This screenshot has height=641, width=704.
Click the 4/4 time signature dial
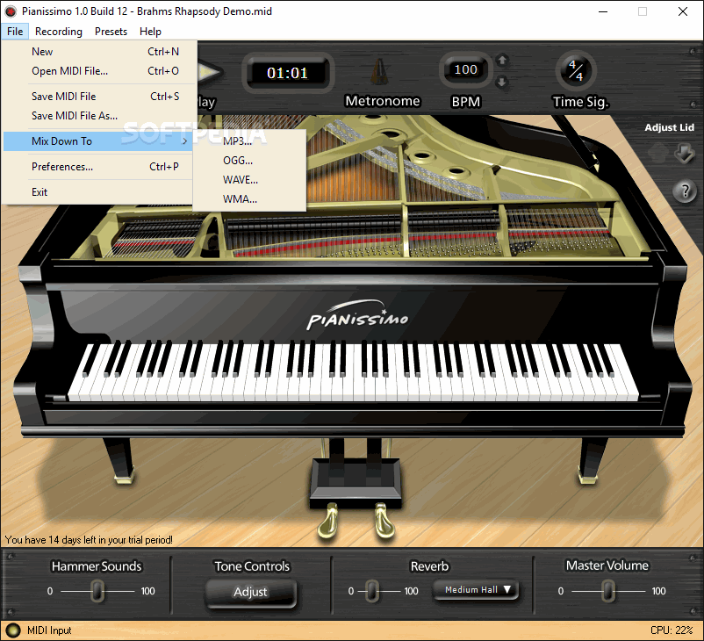[x=576, y=70]
